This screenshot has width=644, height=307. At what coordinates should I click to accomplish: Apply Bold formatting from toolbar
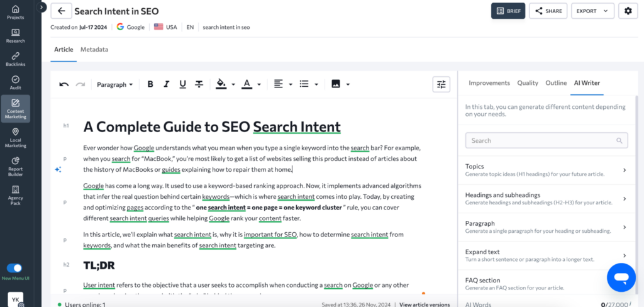point(150,84)
